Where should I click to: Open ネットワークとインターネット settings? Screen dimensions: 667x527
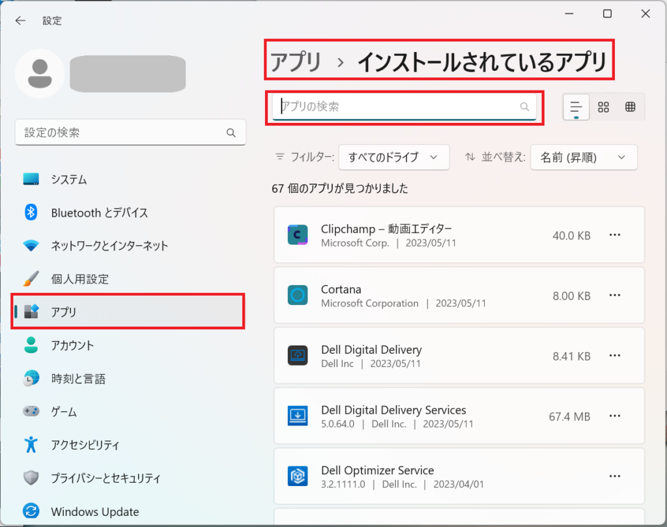[130, 245]
